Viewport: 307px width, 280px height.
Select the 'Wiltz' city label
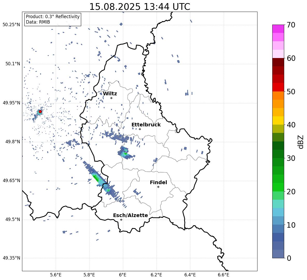(110, 94)
